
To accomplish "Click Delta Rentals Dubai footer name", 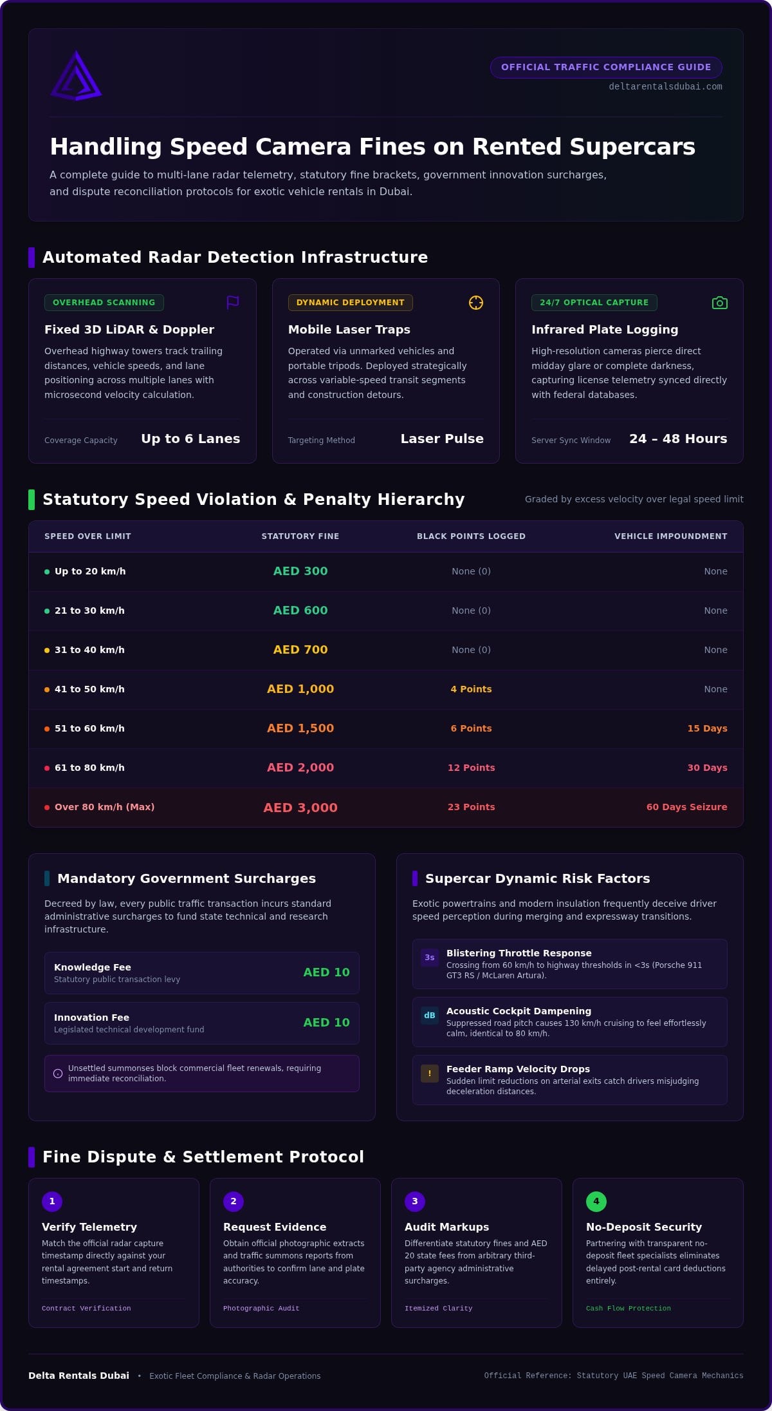I will pyautogui.click(x=78, y=1376).
